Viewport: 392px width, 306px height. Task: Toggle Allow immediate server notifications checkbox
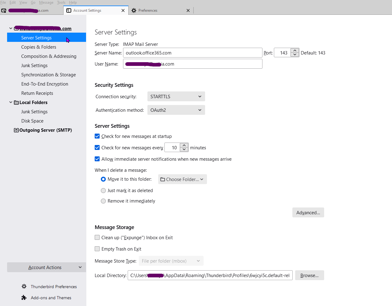97,159
